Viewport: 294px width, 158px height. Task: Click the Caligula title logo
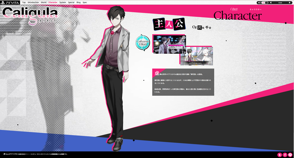(x=30, y=15)
